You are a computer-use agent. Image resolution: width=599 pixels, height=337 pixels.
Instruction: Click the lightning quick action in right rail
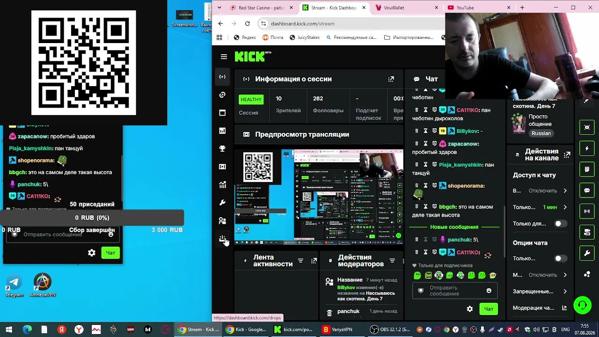(587, 148)
